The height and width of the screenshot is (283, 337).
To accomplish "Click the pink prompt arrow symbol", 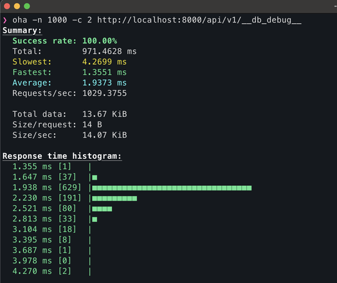I will [5, 20].
